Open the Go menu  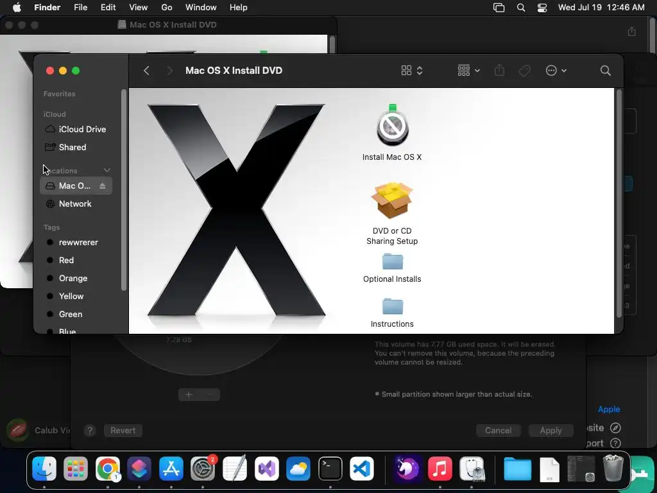point(167,8)
